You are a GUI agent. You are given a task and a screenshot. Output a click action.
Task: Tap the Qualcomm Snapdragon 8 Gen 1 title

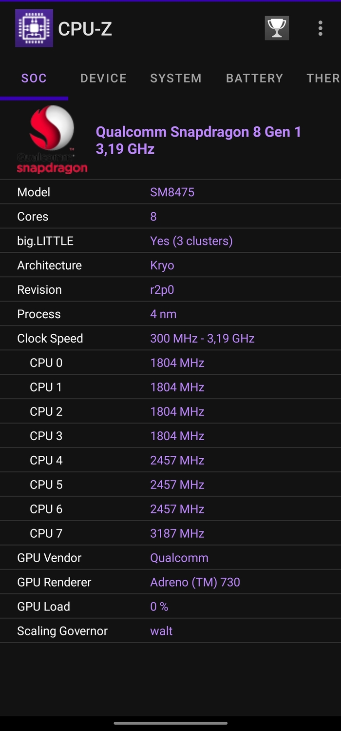point(198,140)
